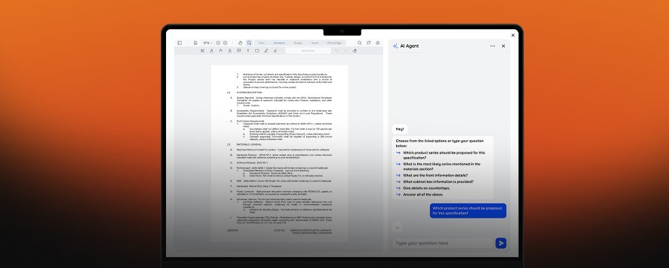Open the comments chat icon
This screenshot has height=268, width=669.
click(369, 43)
